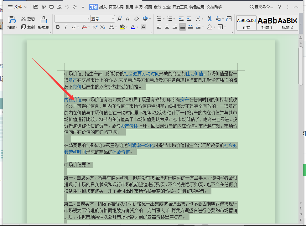
Task: Switch to the 引用 tab
Action: [129, 7]
